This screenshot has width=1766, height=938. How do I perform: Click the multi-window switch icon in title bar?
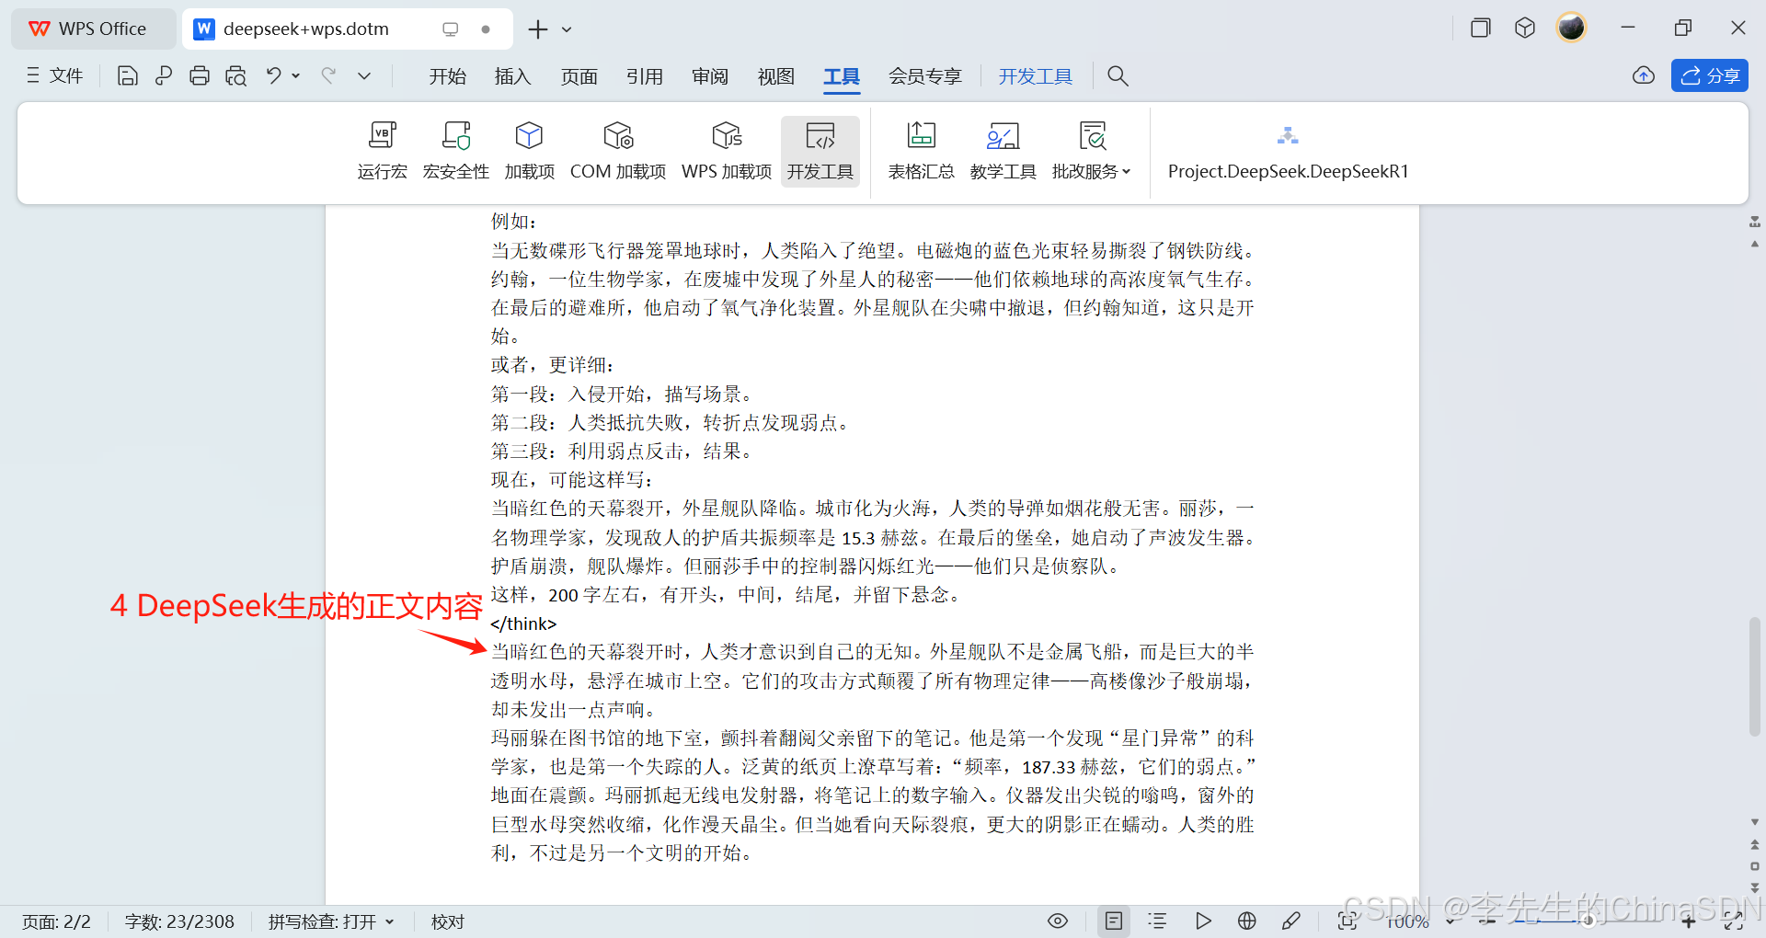pos(1481,28)
